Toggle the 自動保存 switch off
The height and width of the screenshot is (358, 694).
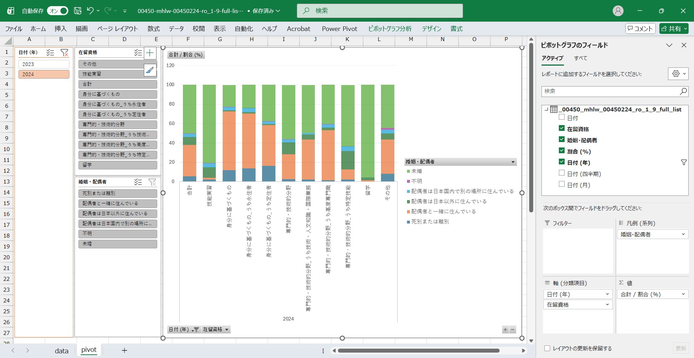(x=57, y=11)
